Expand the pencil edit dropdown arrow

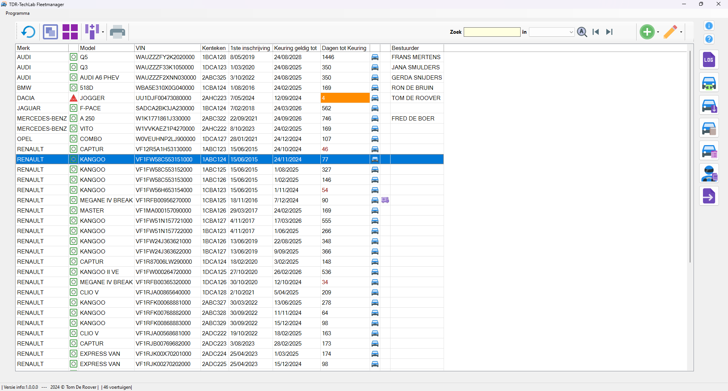tap(681, 32)
